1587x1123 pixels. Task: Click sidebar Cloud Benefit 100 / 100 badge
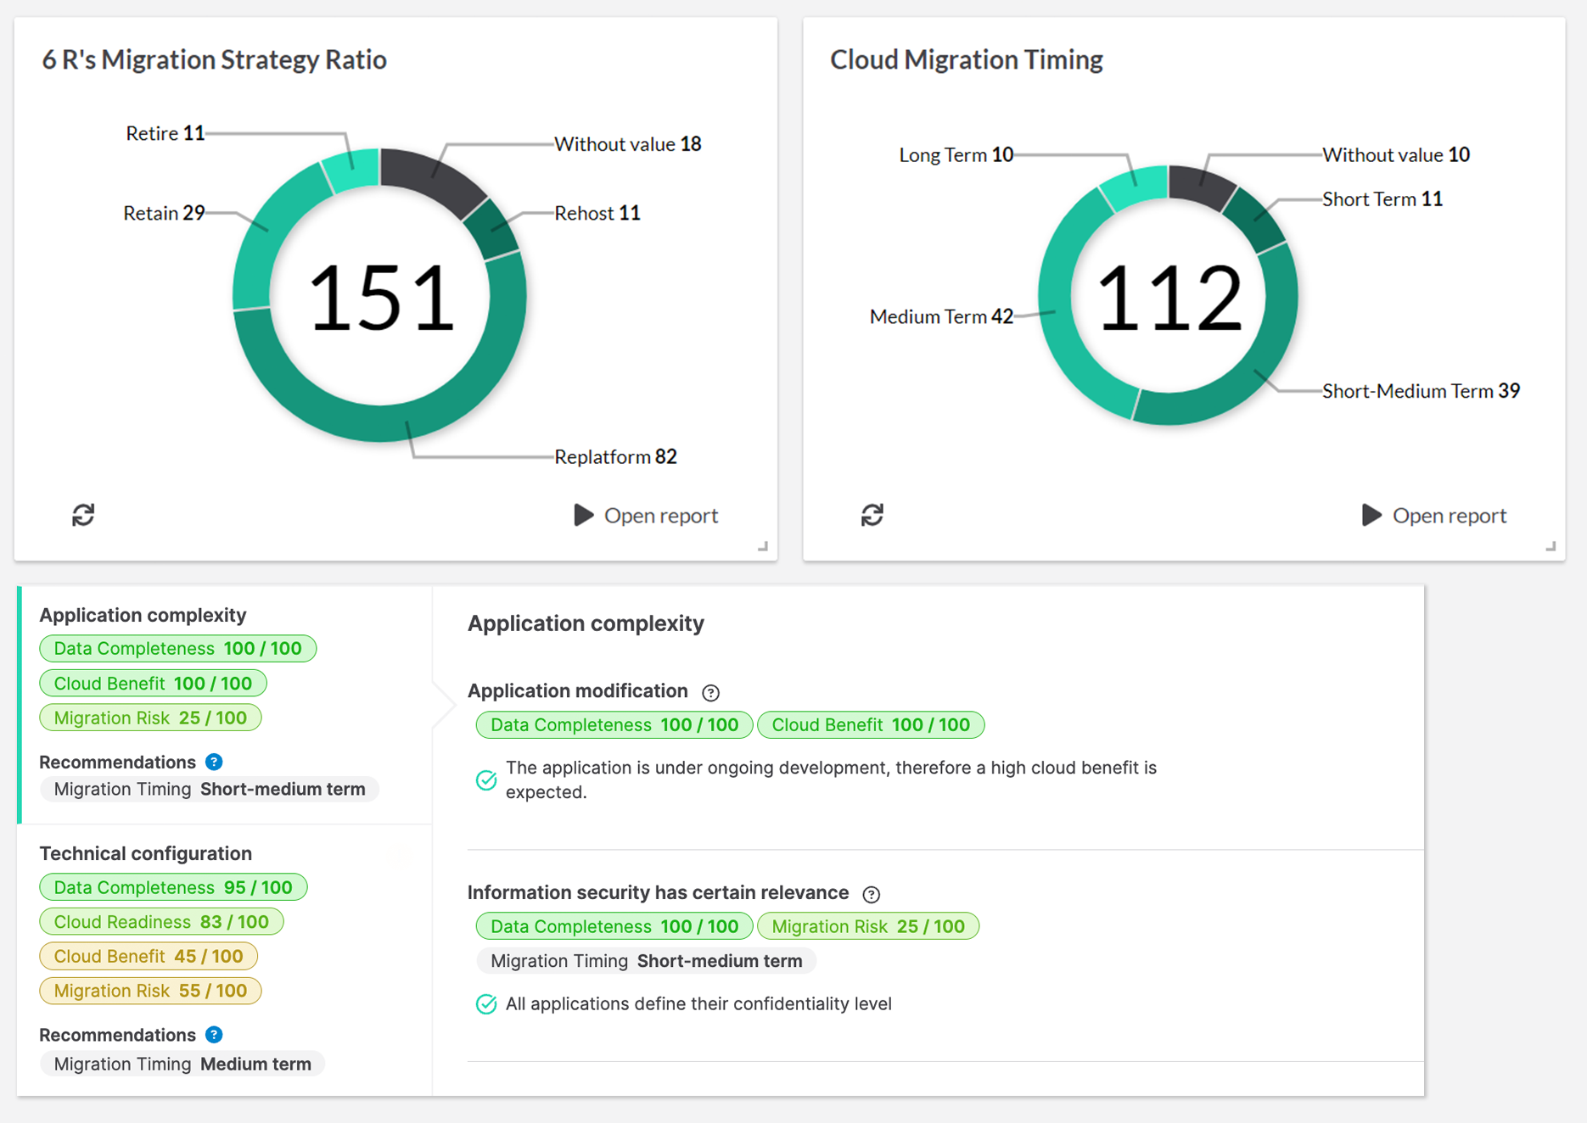click(x=153, y=684)
